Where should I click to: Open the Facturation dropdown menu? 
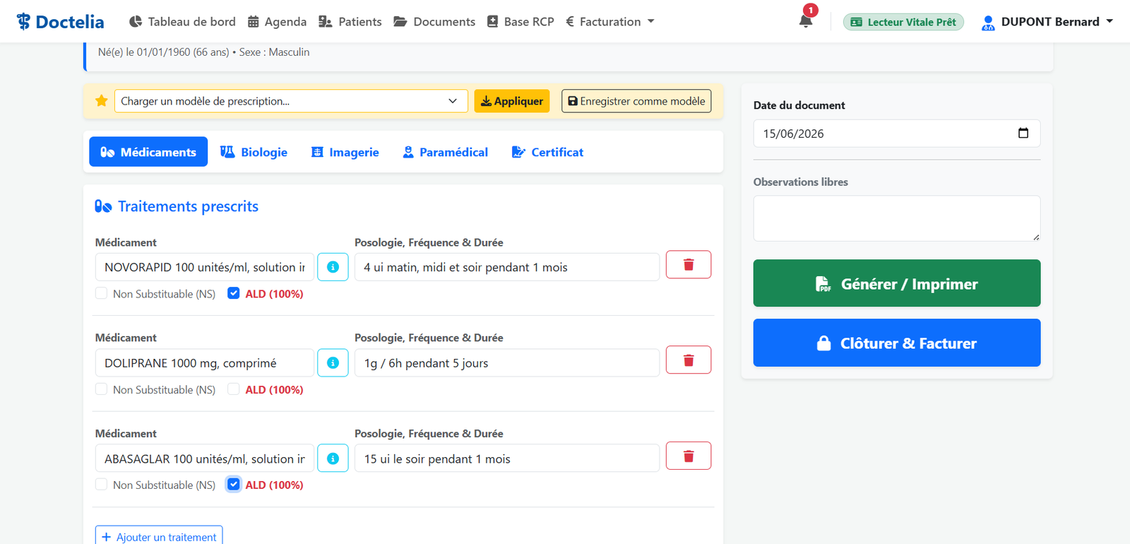click(x=610, y=21)
